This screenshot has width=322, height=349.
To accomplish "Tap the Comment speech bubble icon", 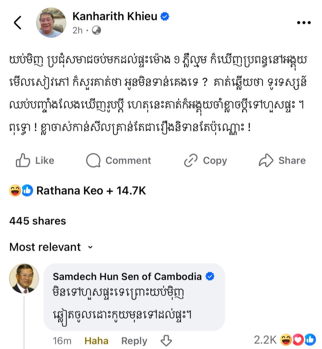I will click(x=93, y=160).
